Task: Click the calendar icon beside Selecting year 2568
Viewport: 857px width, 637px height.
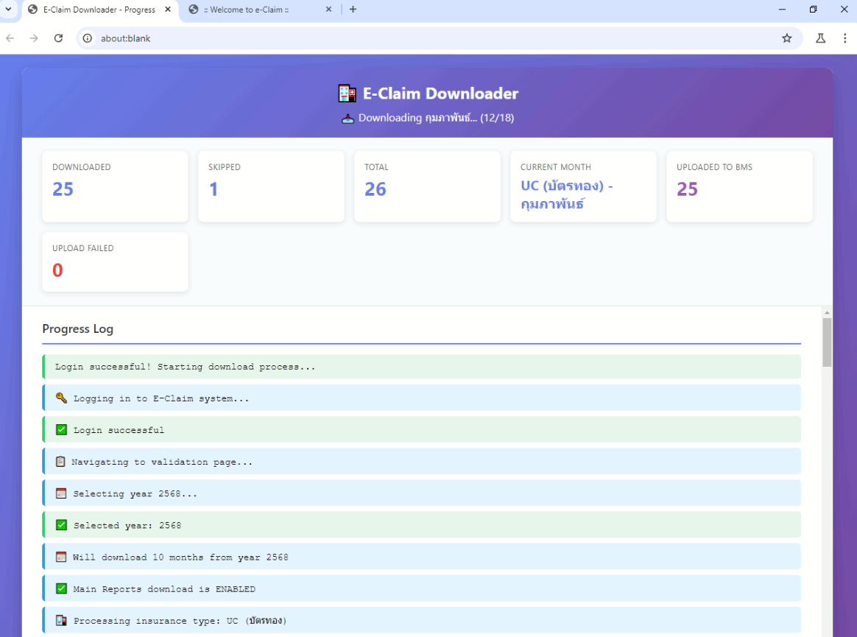Action: (61, 493)
